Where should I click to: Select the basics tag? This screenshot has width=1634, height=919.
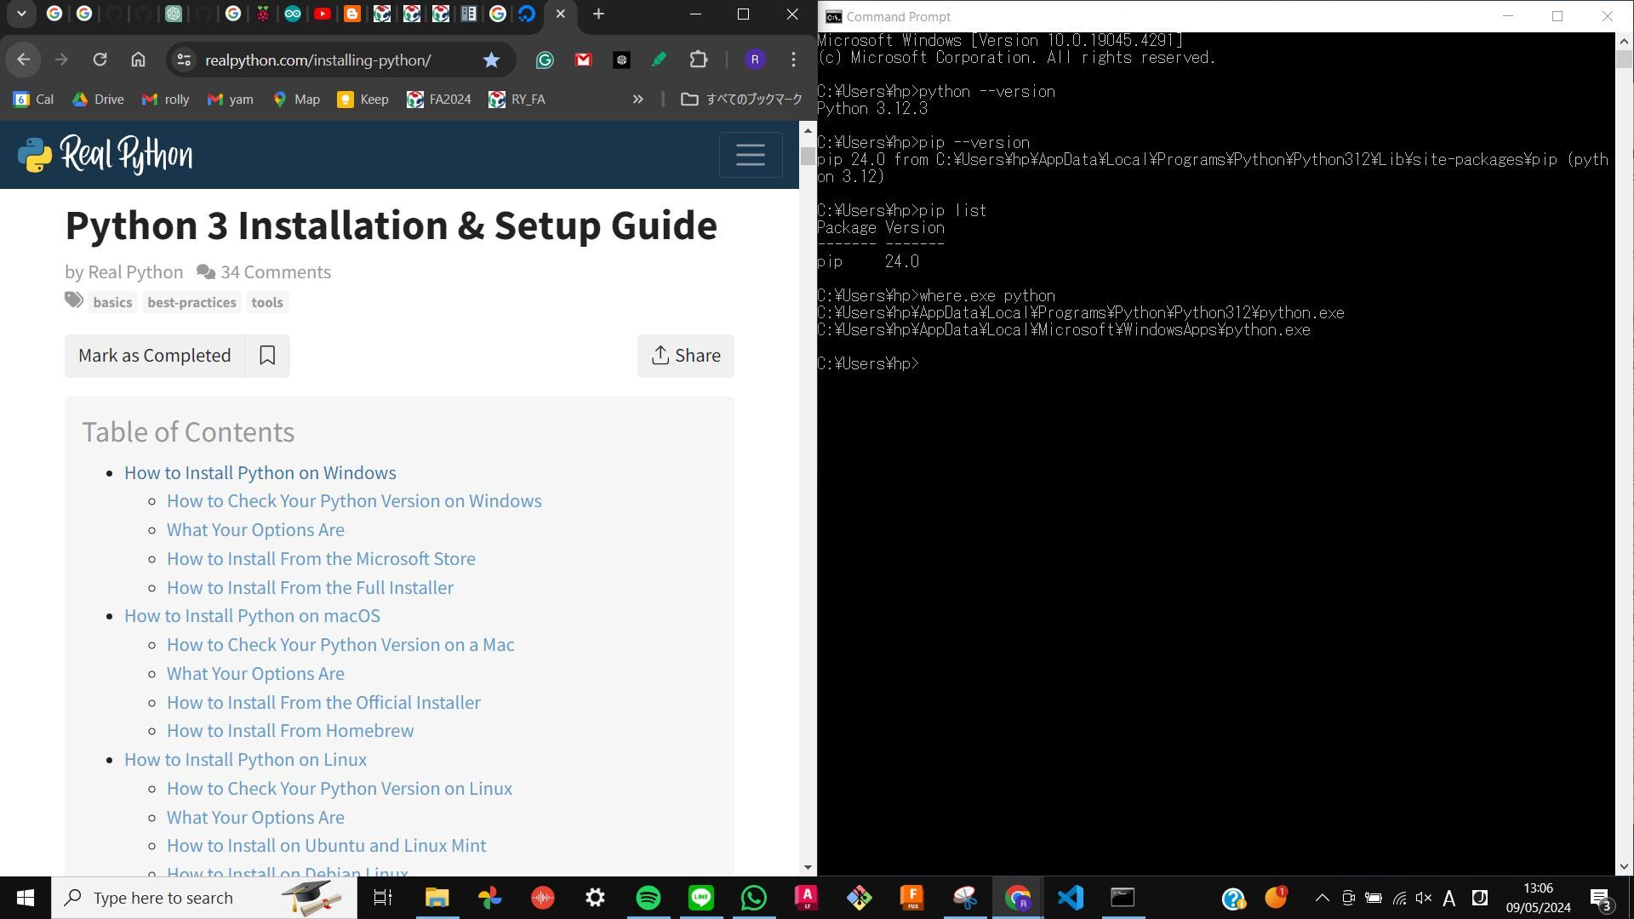pos(112,302)
